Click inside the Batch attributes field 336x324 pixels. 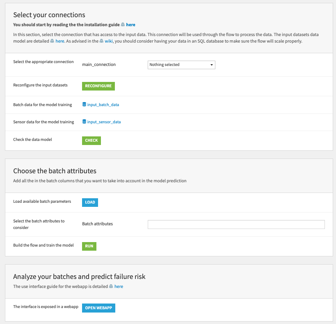[235, 224]
